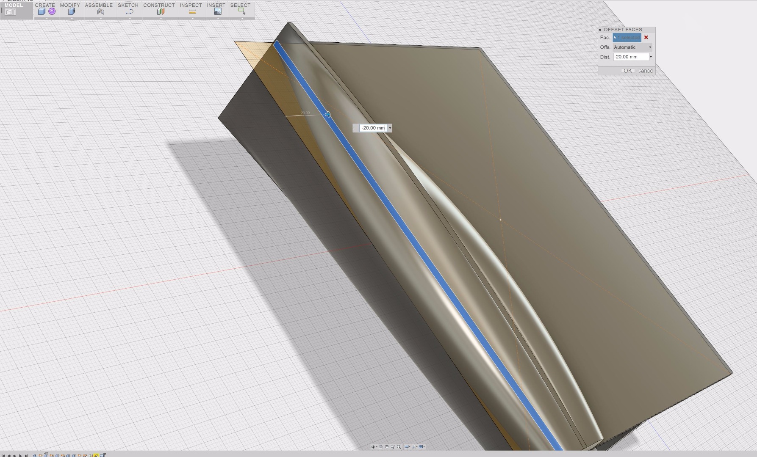Select the yellow highlighted timeline feature
The width and height of the screenshot is (757, 457).
click(x=96, y=455)
